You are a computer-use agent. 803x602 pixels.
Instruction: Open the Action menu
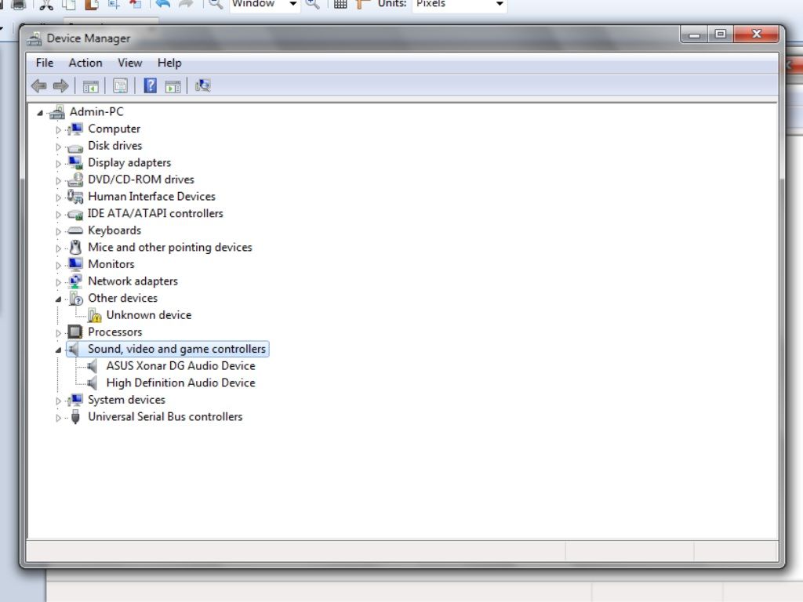coord(85,63)
